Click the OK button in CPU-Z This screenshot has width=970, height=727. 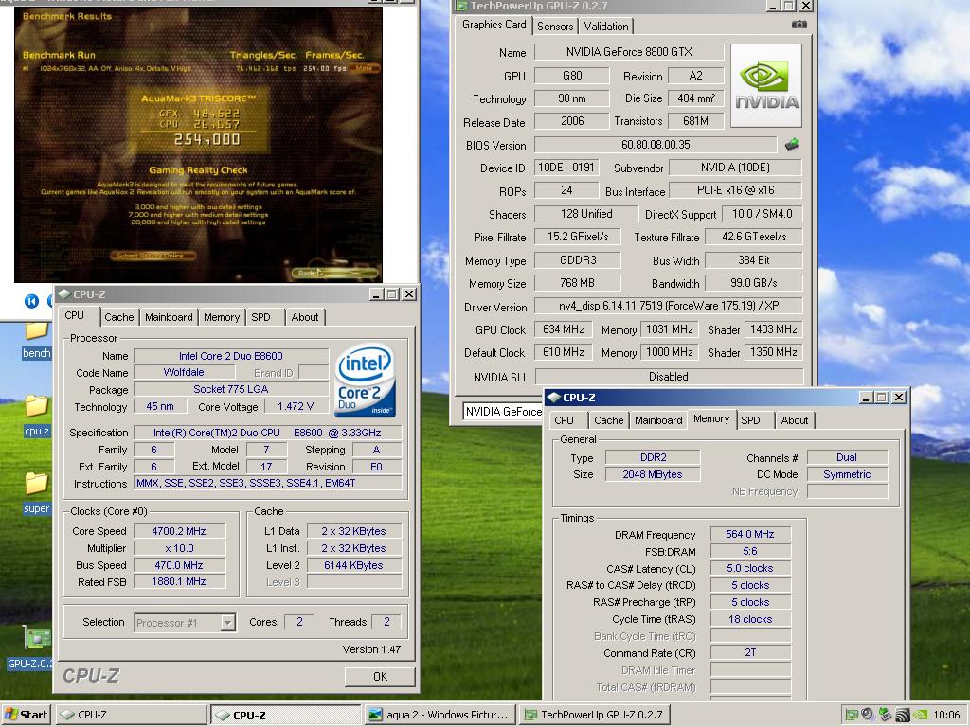(380, 676)
